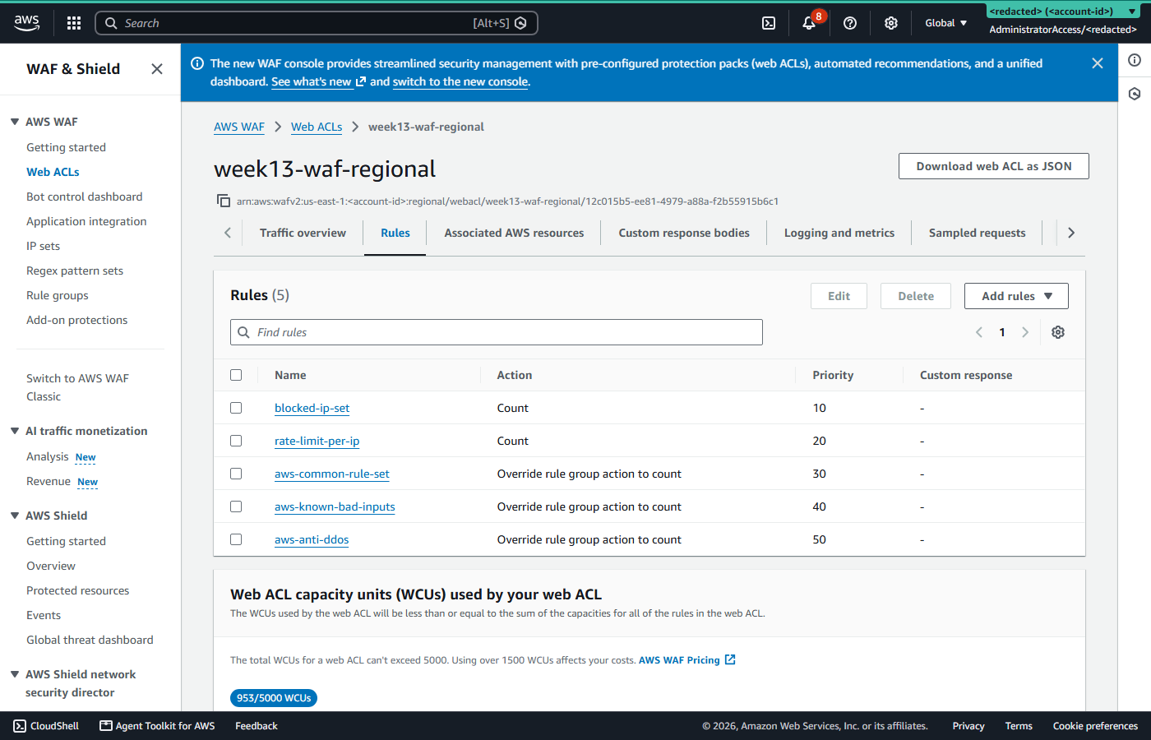Select the Rules tab

(395, 233)
